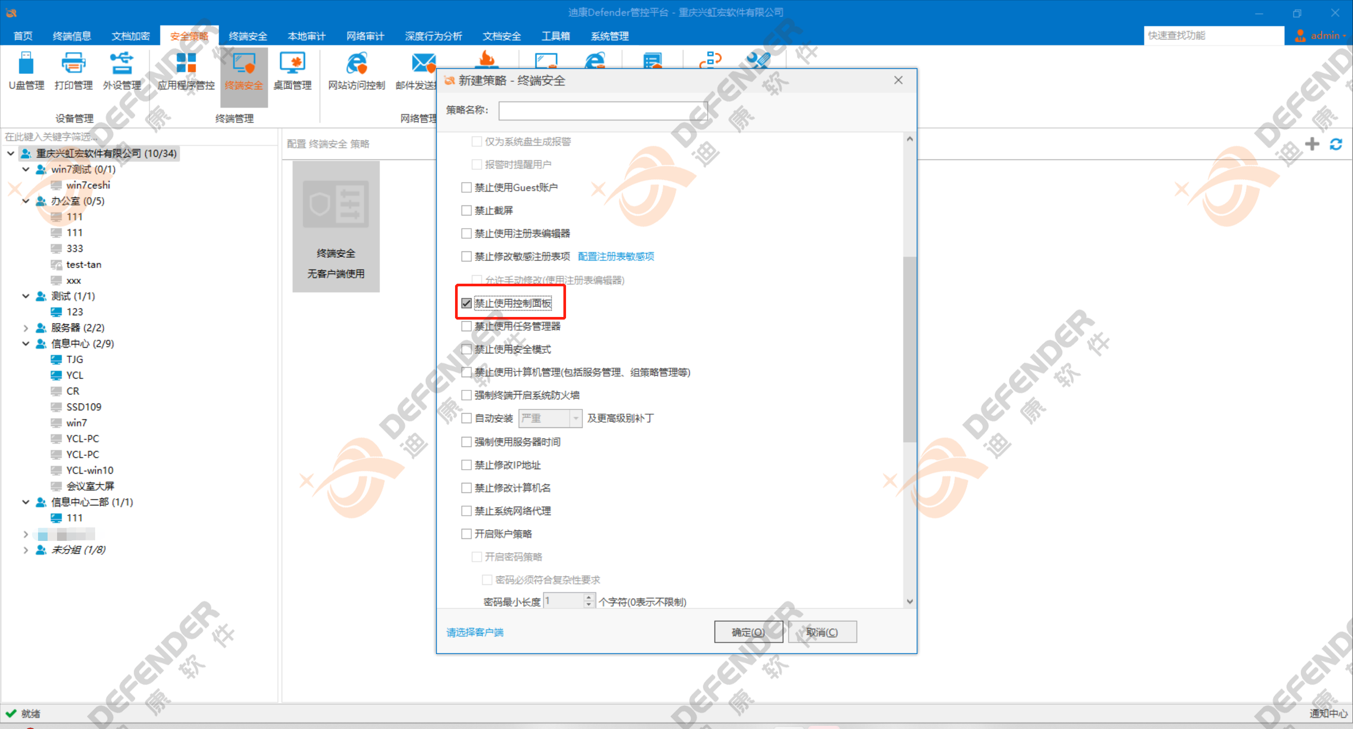Click 确定(O) button

(x=748, y=632)
